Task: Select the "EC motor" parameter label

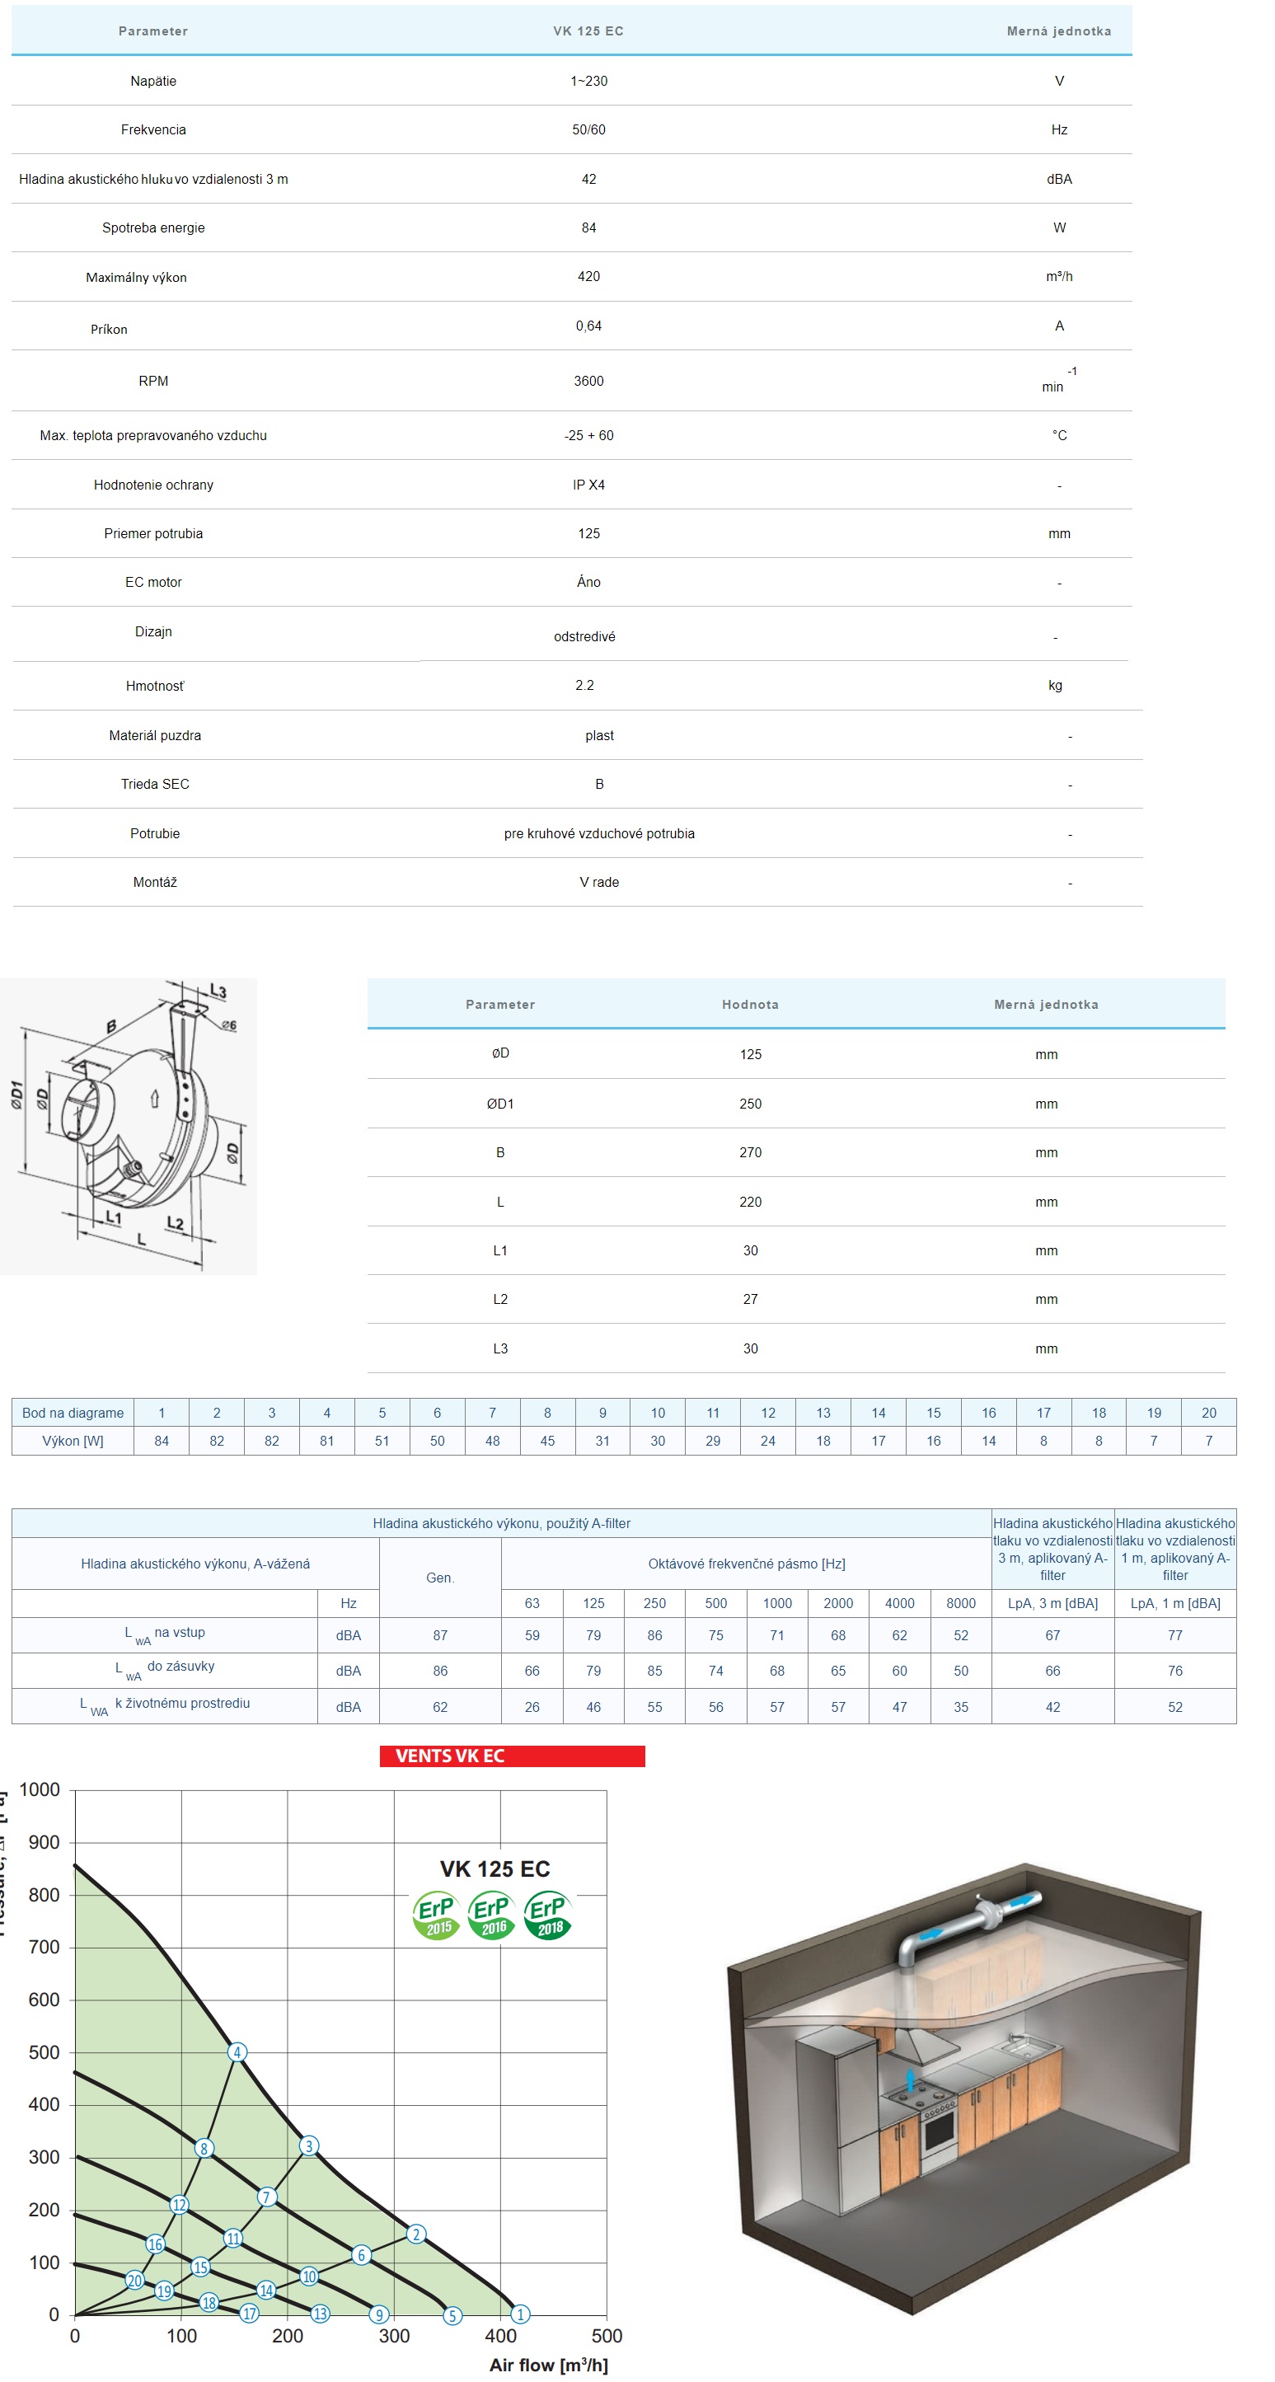Action: click(x=153, y=583)
